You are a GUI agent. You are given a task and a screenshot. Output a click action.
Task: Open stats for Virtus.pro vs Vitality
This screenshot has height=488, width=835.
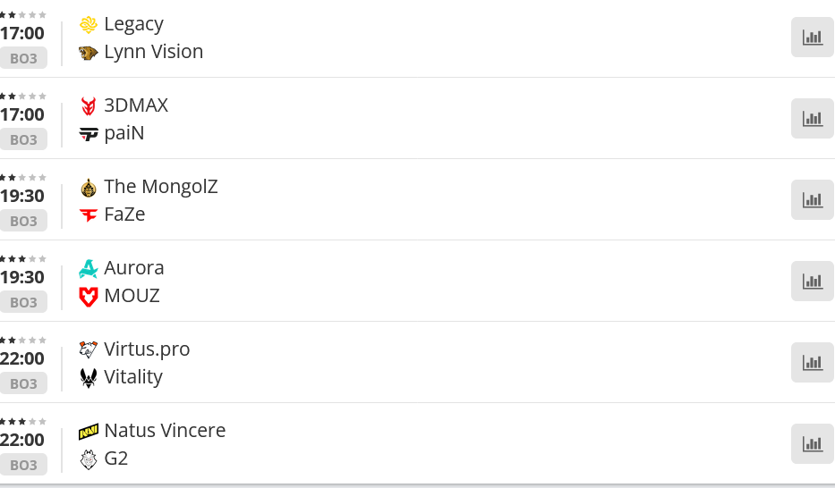(x=813, y=363)
